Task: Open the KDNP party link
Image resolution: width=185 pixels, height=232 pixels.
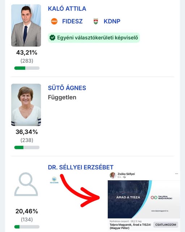Action: pyautogui.click(x=112, y=21)
